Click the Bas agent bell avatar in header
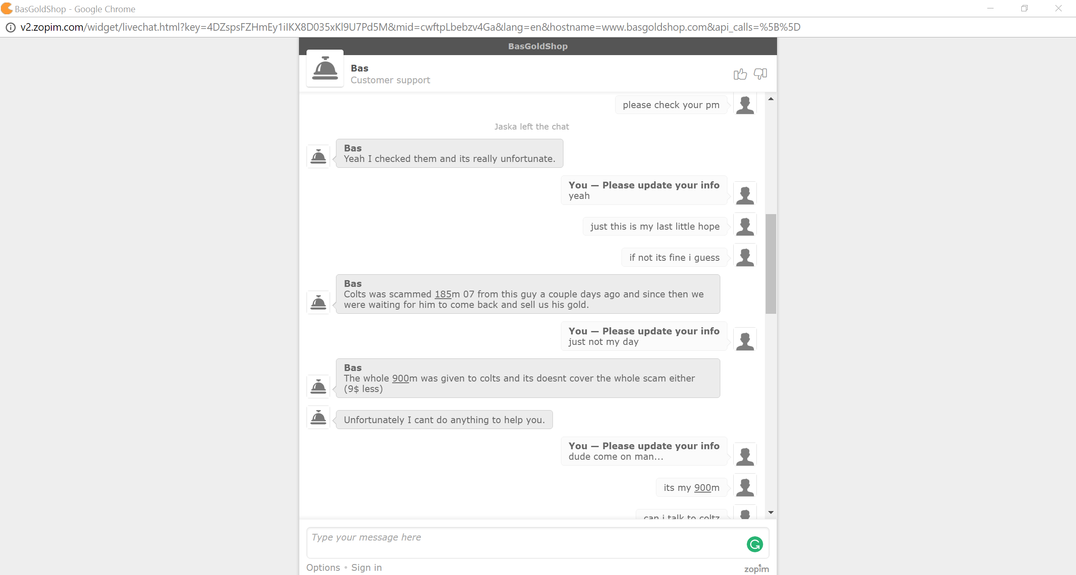 click(x=325, y=69)
